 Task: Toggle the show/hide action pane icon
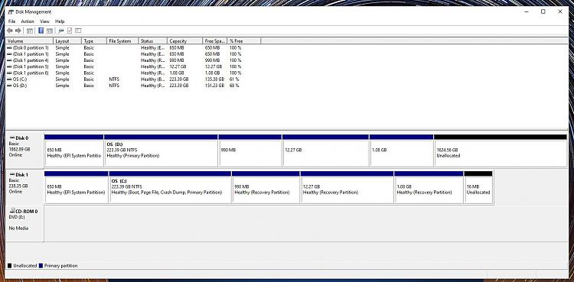[x=50, y=31]
